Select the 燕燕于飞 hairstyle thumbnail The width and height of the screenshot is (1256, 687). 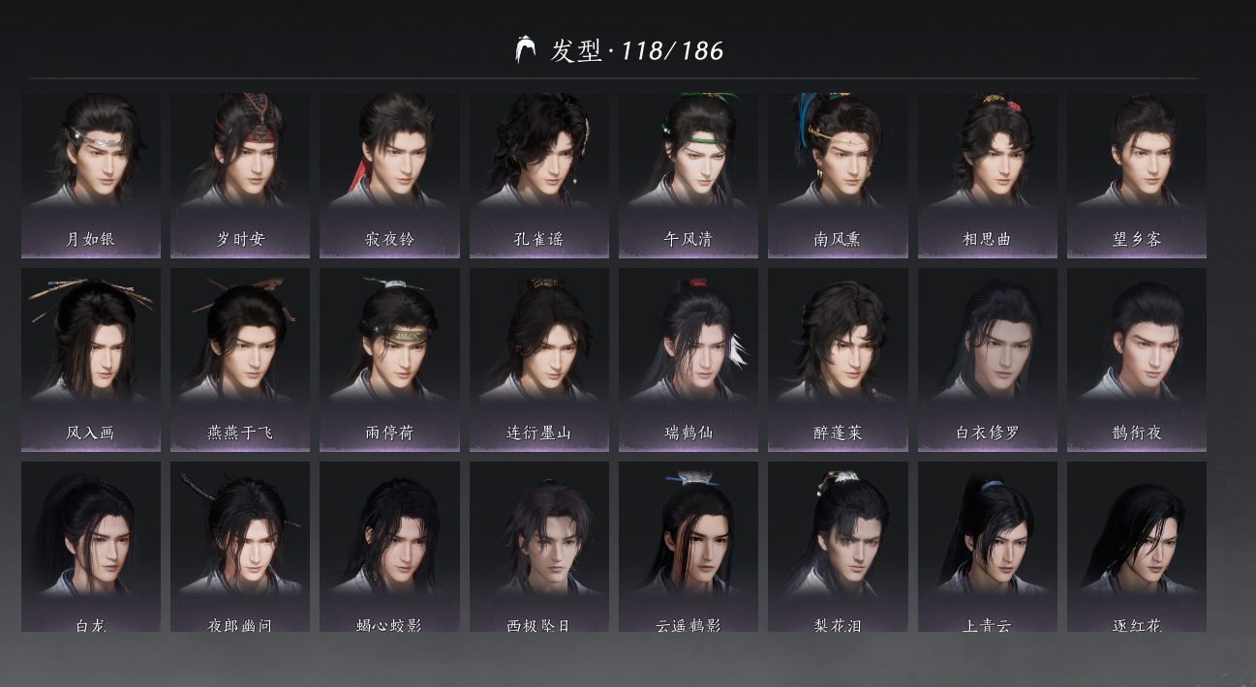pos(240,360)
